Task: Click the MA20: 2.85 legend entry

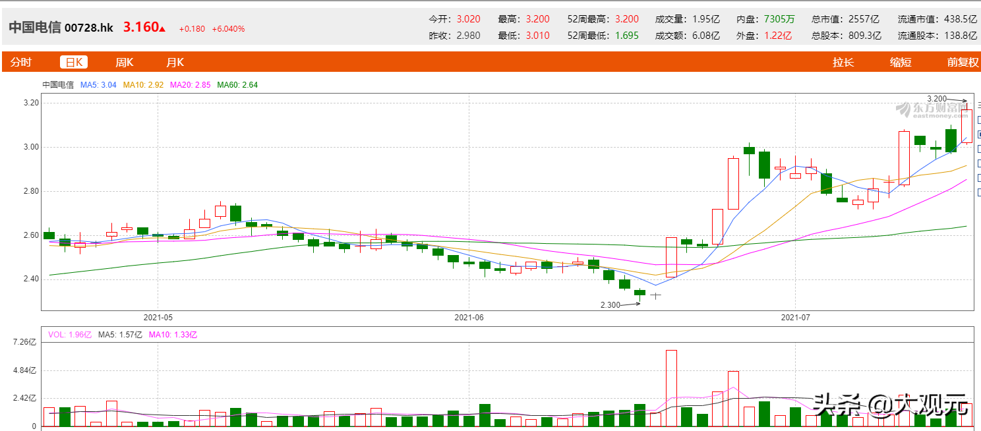Action: click(x=191, y=84)
